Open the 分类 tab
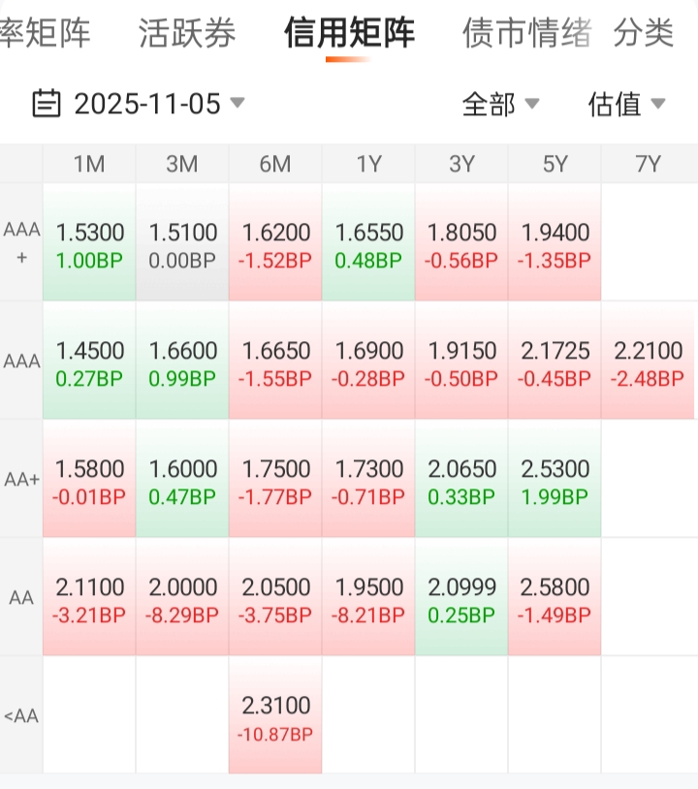698x789 pixels. [x=644, y=34]
